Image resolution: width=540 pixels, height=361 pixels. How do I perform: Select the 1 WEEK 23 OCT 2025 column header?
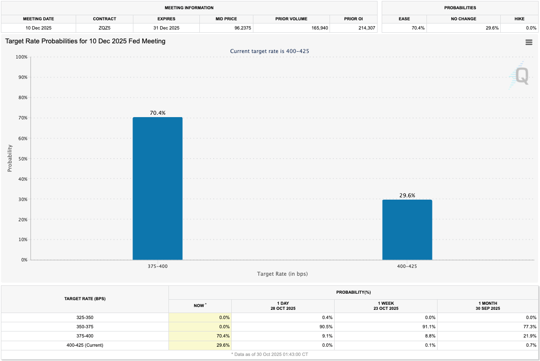385,306
